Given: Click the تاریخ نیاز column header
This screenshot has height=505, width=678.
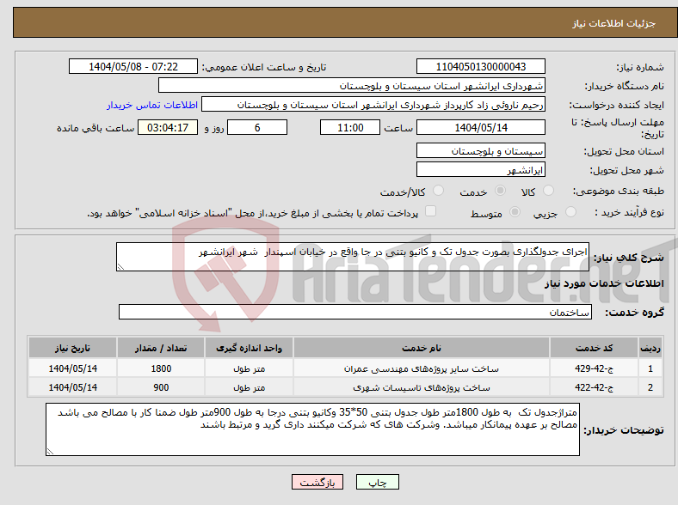Looking at the screenshot, I should [x=72, y=348].
